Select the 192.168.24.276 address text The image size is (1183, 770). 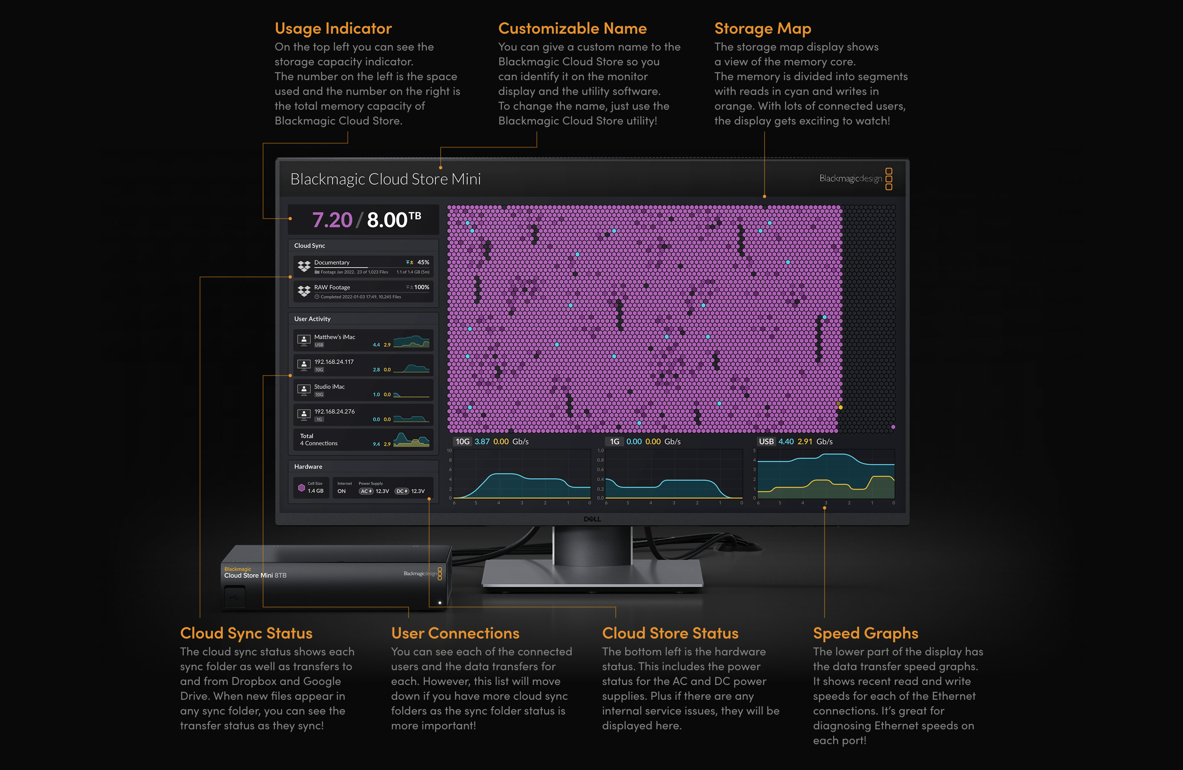pos(335,411)
